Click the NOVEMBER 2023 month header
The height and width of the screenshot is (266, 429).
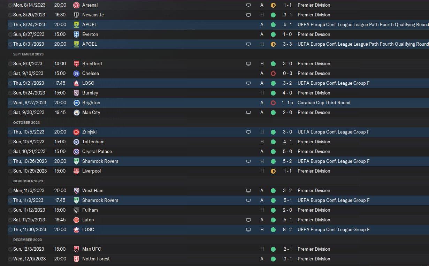pyautogui.click(x=28, y=181)
